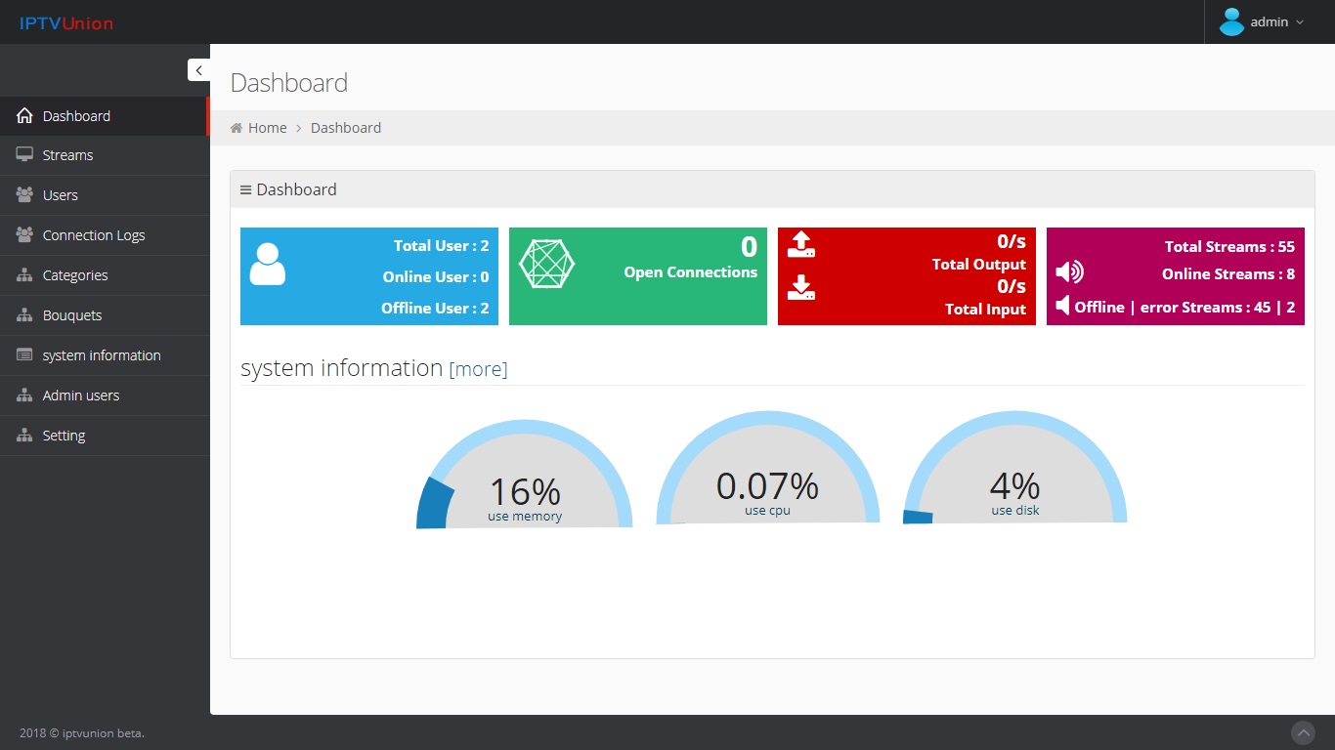Click the Users group icon

coord(24,195)
